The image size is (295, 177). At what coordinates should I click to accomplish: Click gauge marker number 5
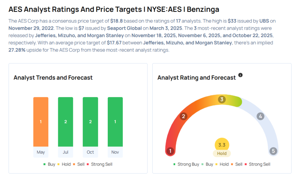click(x=273, y=151)
